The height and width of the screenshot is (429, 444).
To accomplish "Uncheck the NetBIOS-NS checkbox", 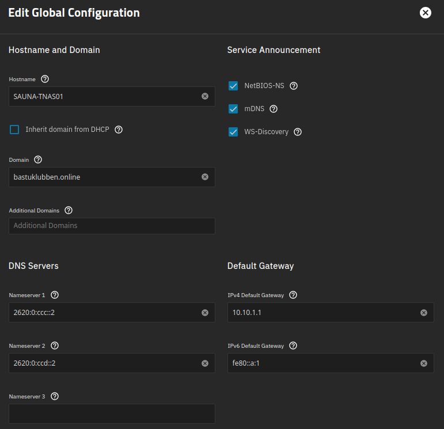I will [233, 86].
